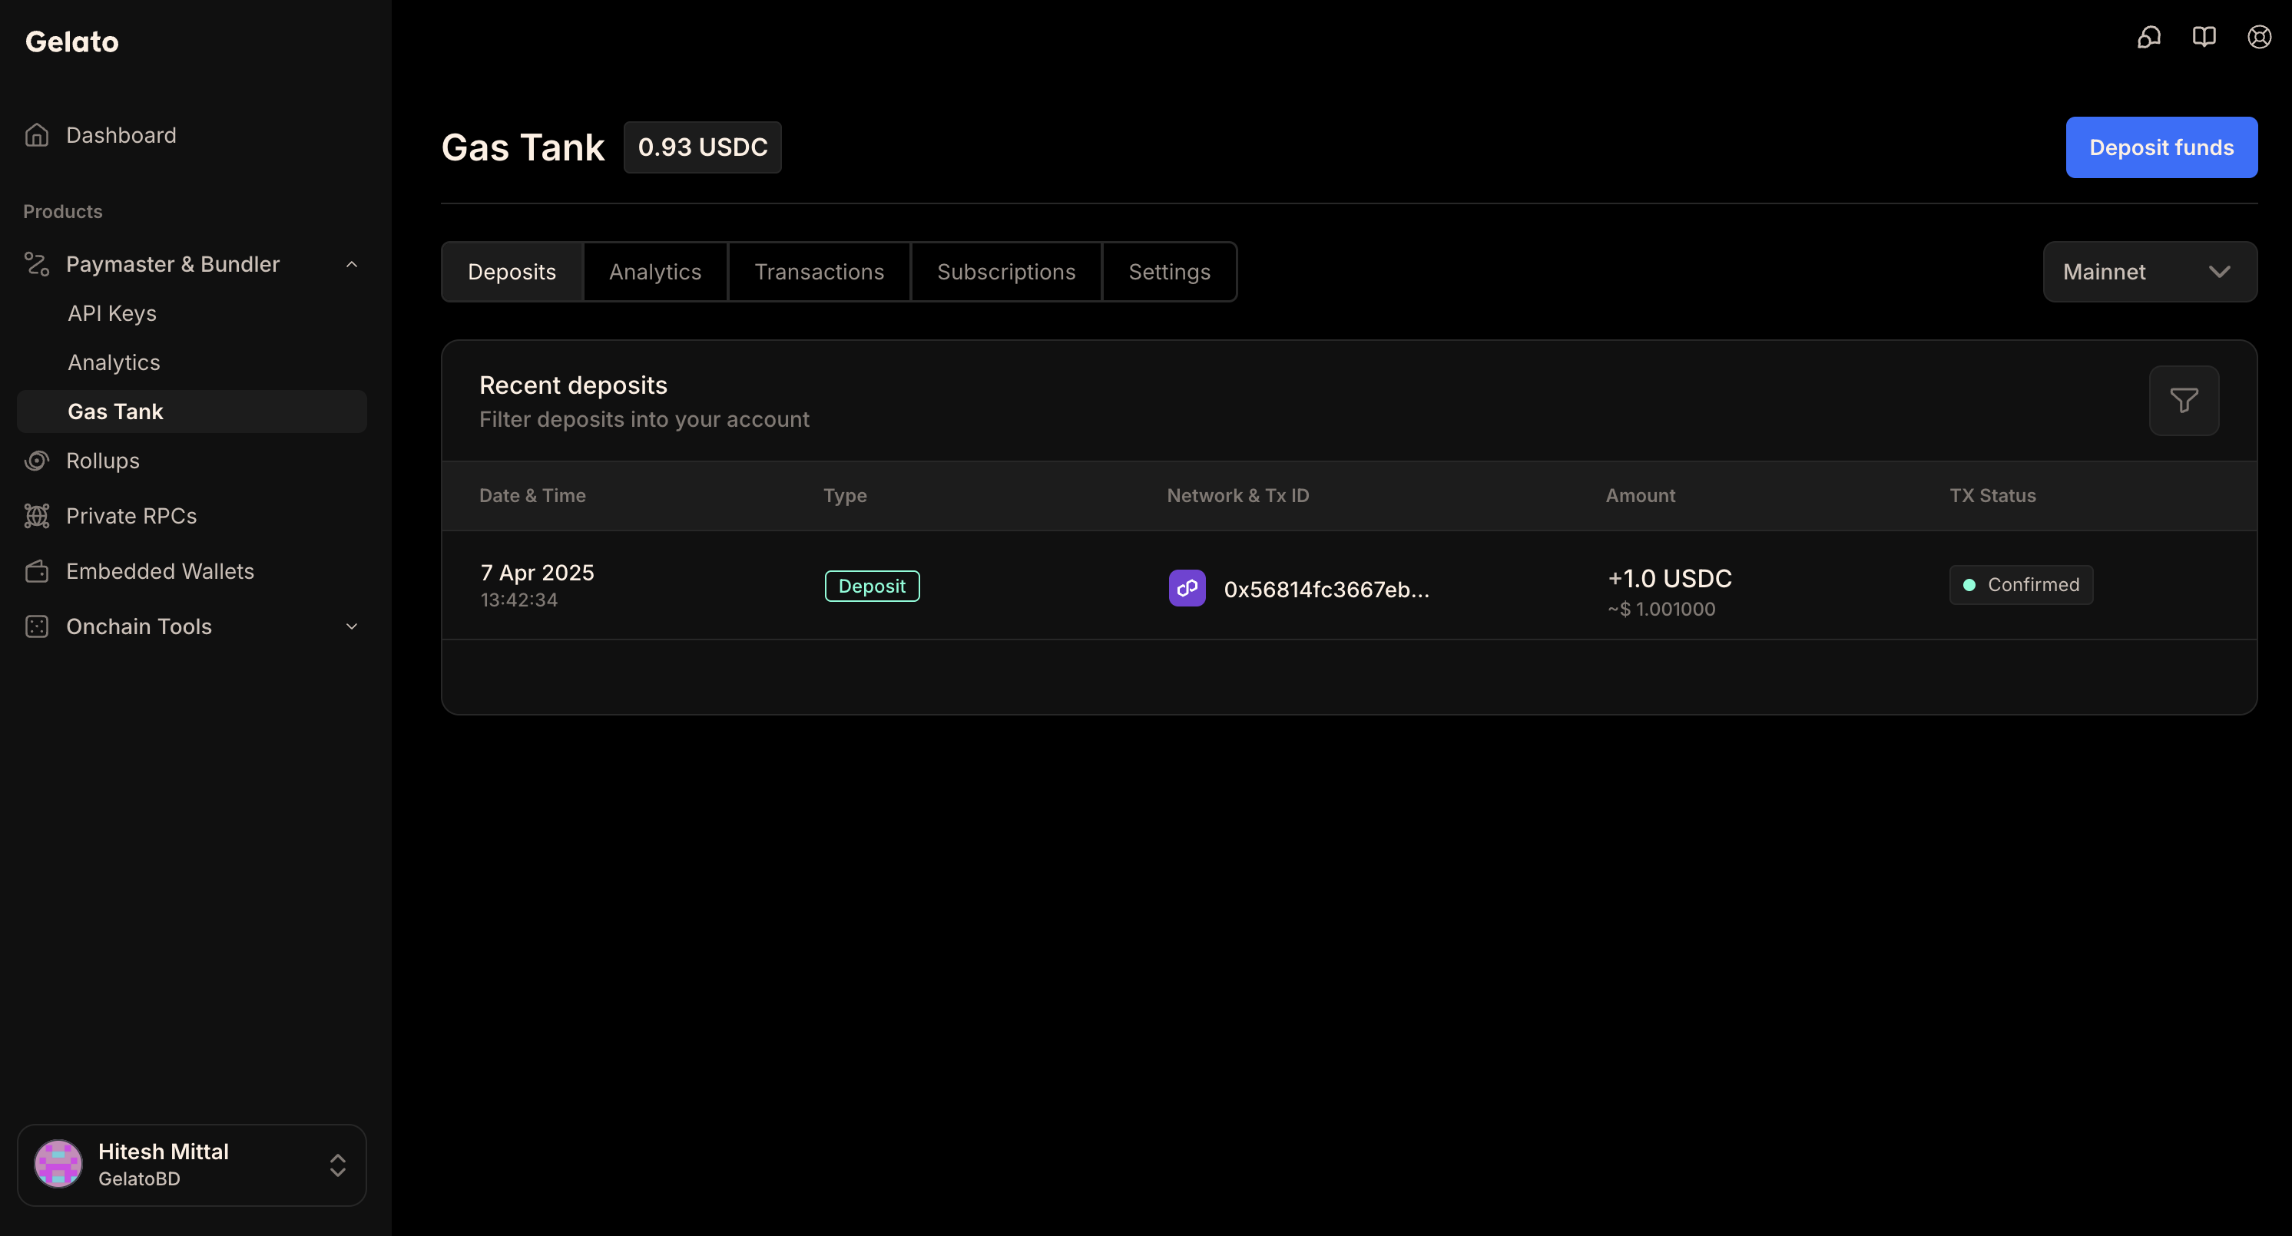Click the +1.0 USDC amount
Image resolution: width=2292 pixels, height=1236 pixels.
point(1669,579)
